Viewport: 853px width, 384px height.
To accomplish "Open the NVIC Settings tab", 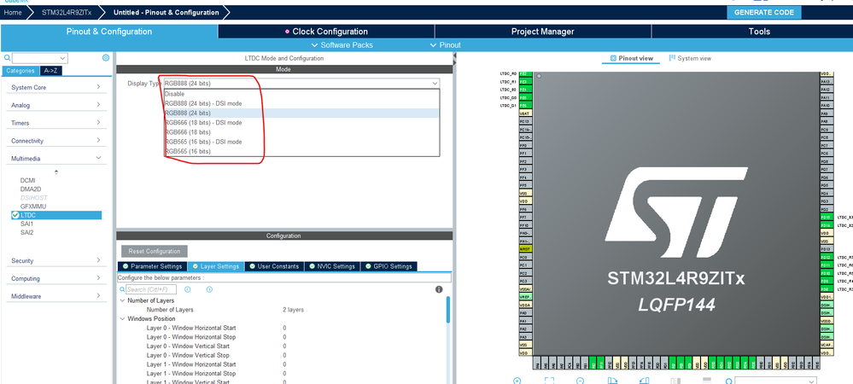I will pyautogui.click(x=331, y=266).
